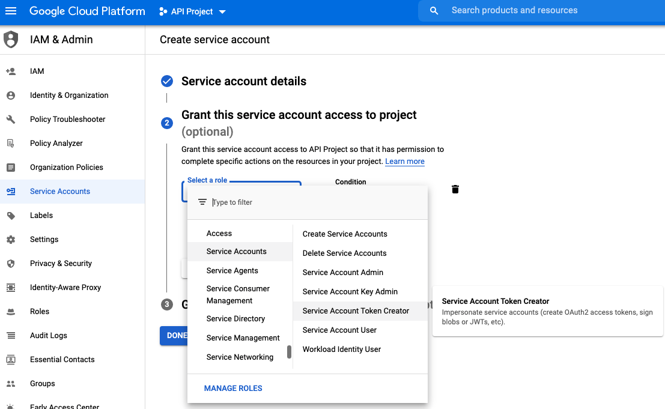Viewport: 665px width, 409px height.
Task: Click the Organization Policies list icon
Action: 11,168
